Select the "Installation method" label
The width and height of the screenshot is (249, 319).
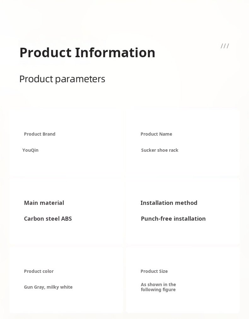click(x=169, y=203)
